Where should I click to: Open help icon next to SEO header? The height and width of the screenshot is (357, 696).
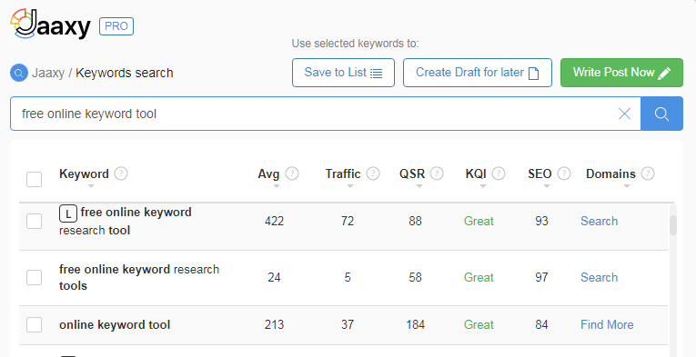coord(564,174)
